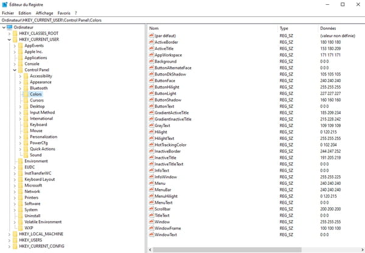The height and width of the screenshot is (253, 365).
Task: Click the Apple Inc. folder icon
Action: click(21, 52)
